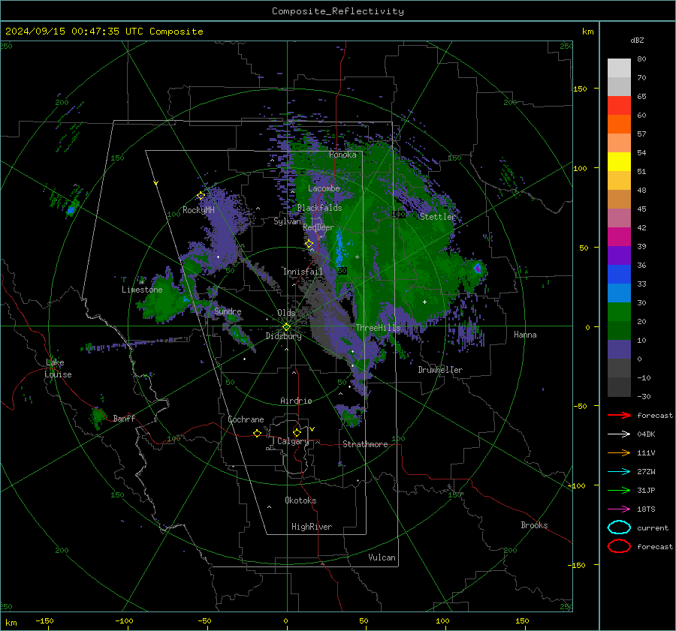Click the Olds label
Screen dimensions: 676x631
click(286, 313)
